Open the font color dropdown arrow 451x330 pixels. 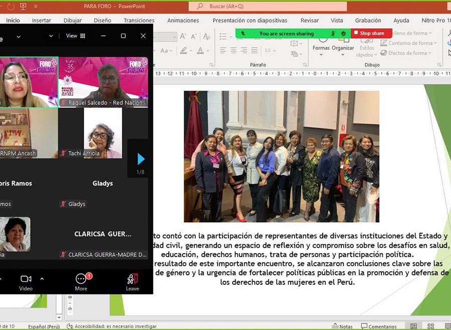pyautogui.click(x=208, y=51)
